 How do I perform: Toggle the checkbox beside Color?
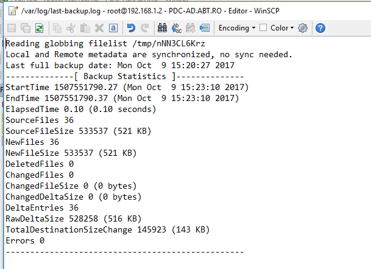(x=263, y=27)
